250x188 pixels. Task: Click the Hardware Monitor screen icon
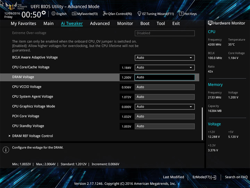click(x=210, y=23)
